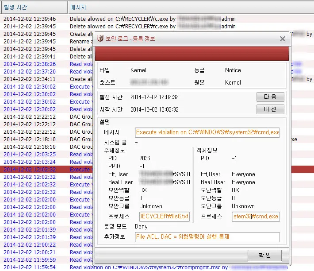Click the shield icon in the dialog title bar
Screen dimensions: 314x271
coord(101,39)
